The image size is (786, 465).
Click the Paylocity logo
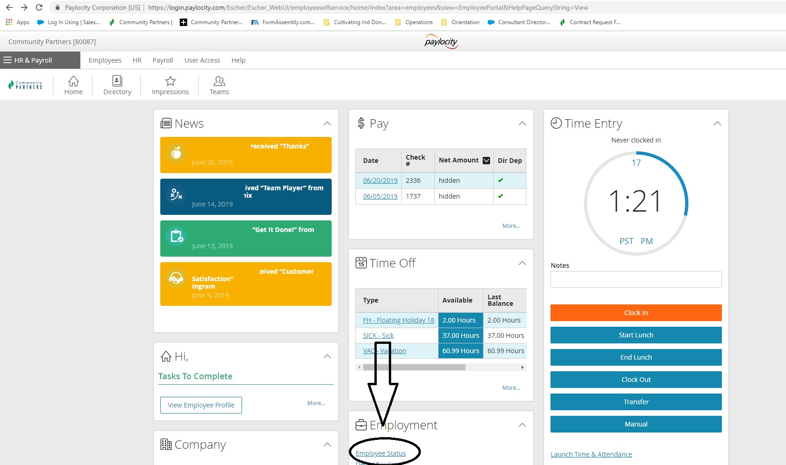point(441,42)
